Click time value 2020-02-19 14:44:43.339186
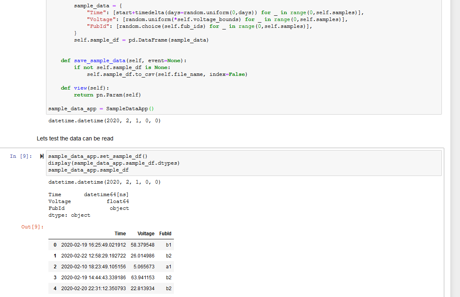 pyautogui.click(x=93, y=277)
